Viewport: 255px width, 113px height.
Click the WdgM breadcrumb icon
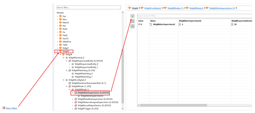130,8
